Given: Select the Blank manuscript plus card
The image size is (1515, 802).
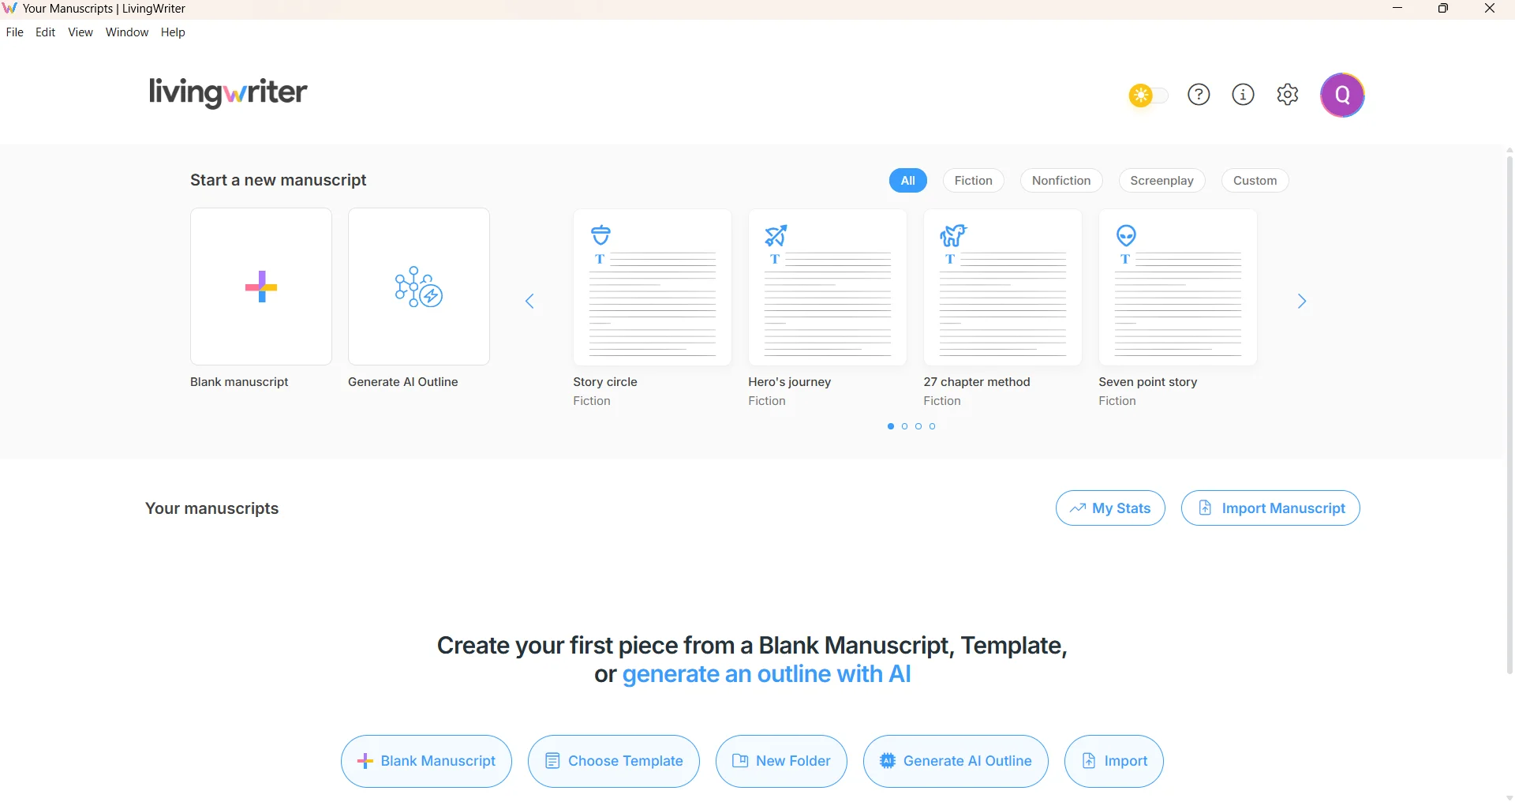Looking at the screenshot, I should coord(260,287).
